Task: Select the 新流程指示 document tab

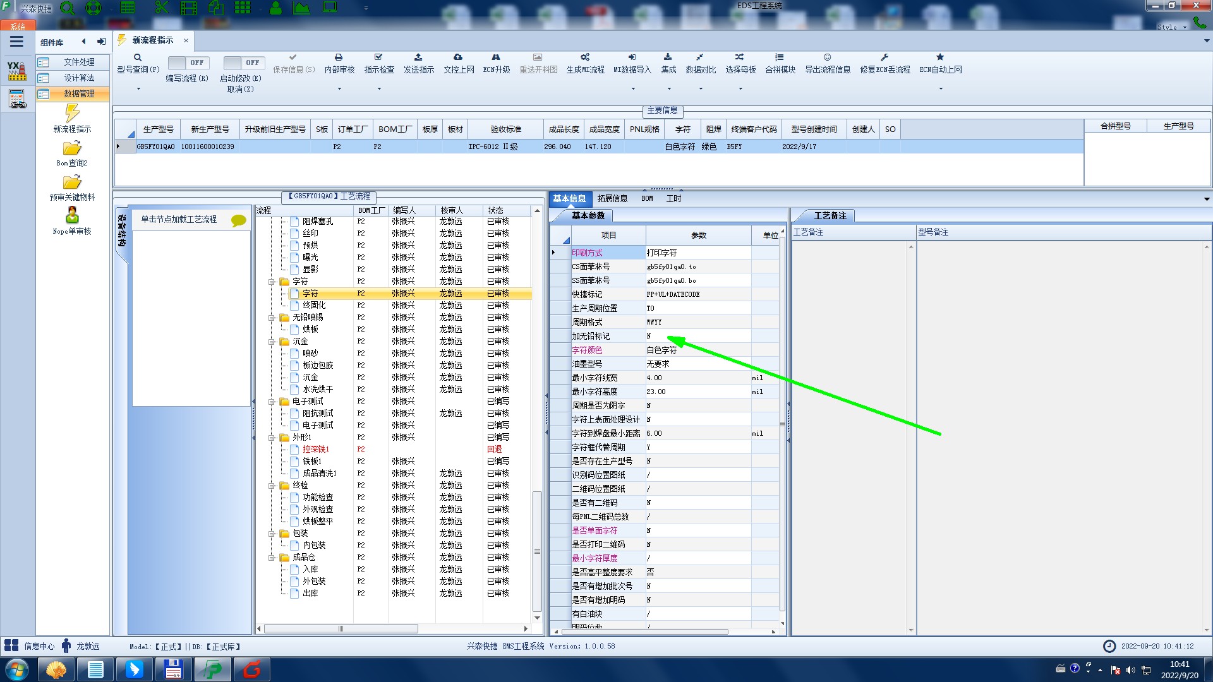Action: (x=153, y=40)
